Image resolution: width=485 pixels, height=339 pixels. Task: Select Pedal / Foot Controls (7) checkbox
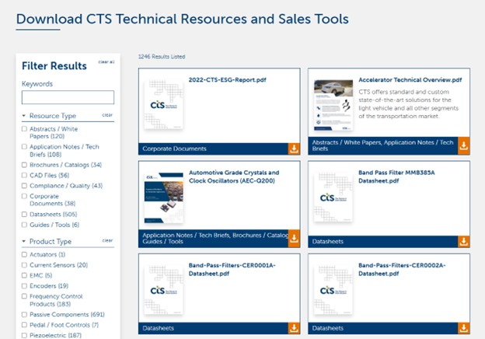click(24, 325)
